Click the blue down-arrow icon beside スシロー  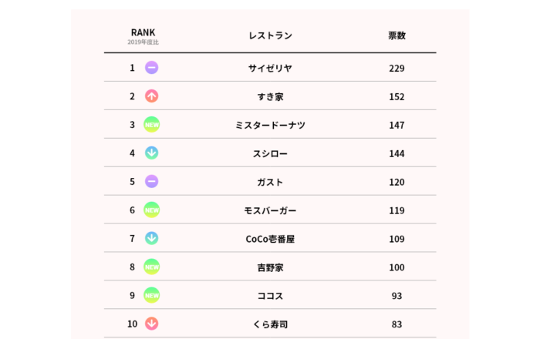(152, 153)
